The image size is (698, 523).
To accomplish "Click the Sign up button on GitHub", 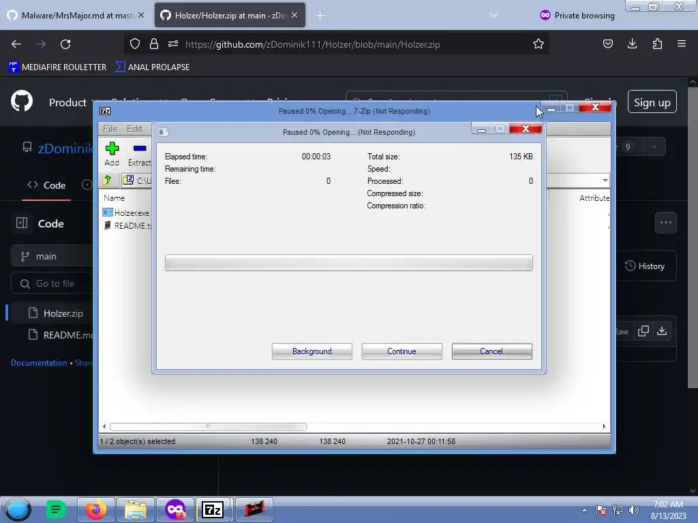I will pyautogui.click(x=652, y=102).
